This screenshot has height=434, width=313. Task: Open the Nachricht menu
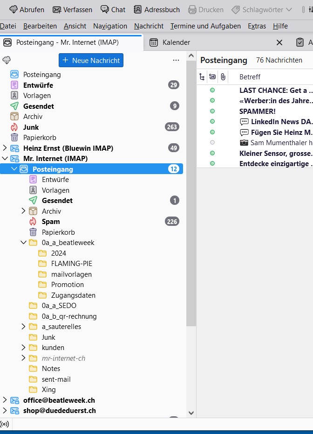point(149,26)
